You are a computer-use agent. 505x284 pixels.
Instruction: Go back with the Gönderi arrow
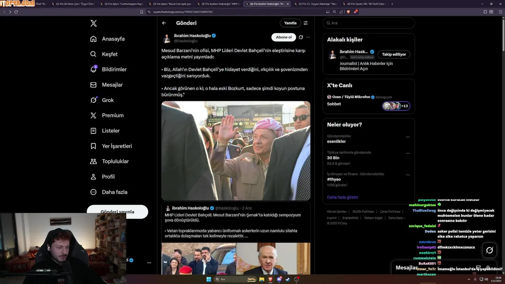pyautogui.click(x=164, y=23)
